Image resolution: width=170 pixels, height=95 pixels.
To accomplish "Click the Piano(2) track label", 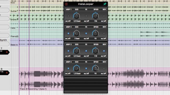I will (x=15, y=36).
